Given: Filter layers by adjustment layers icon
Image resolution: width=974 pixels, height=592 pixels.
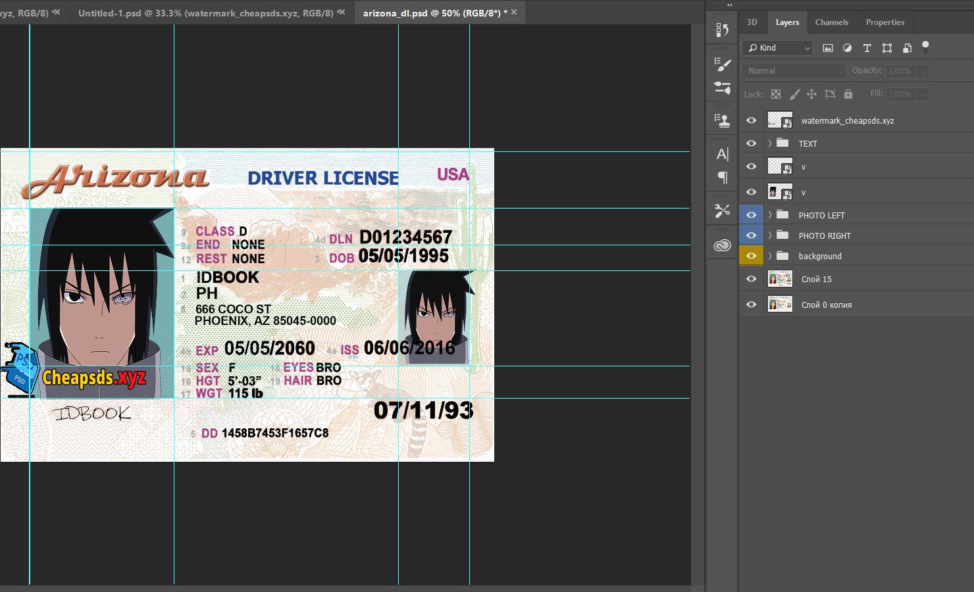Looking at the screenshot, I should pos(847,48).
